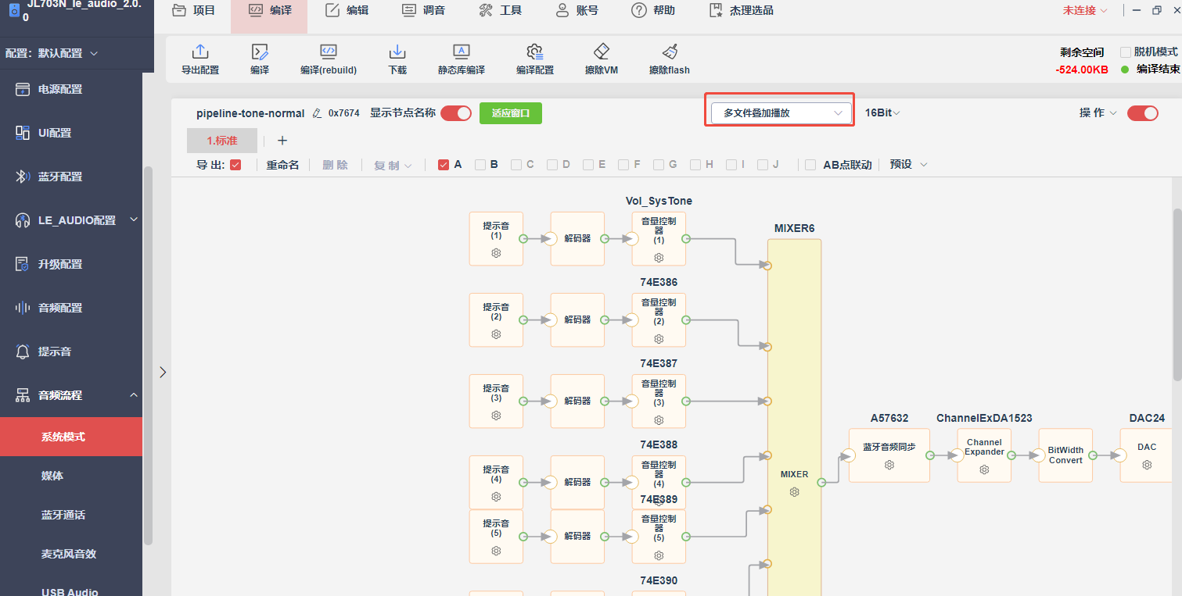Open settings gear of DAC node
Image resolution: width=1182 pixels, height=596 pixels.
(x=1147, y=465)
